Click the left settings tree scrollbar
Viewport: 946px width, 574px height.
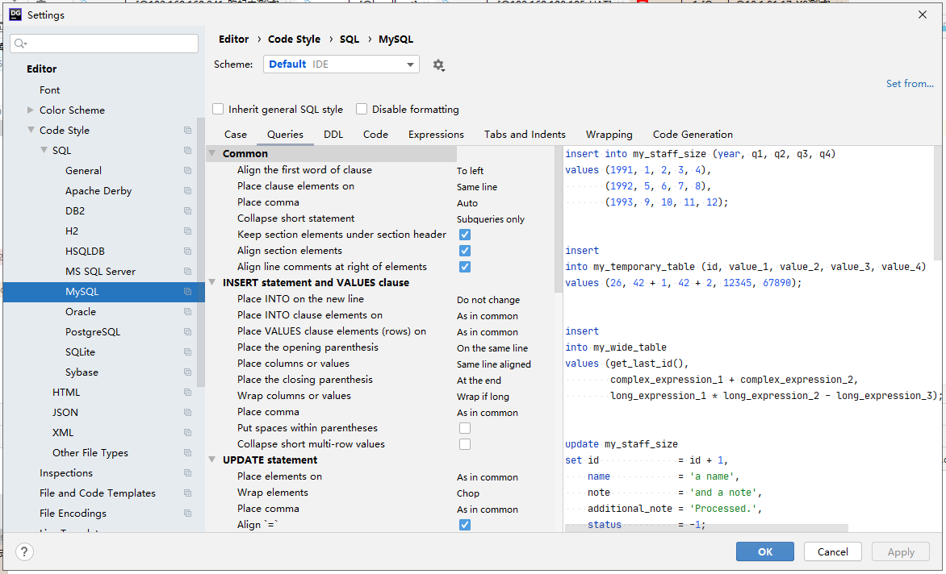point(201,253)
